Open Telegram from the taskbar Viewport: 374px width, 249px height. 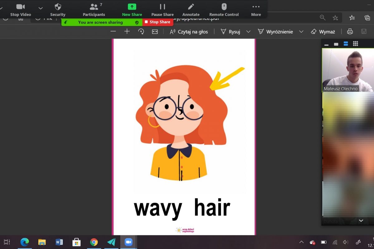[x=111, y=242]
